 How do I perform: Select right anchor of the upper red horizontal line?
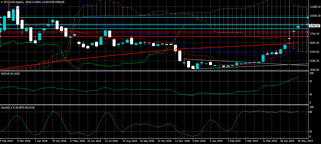308,32
